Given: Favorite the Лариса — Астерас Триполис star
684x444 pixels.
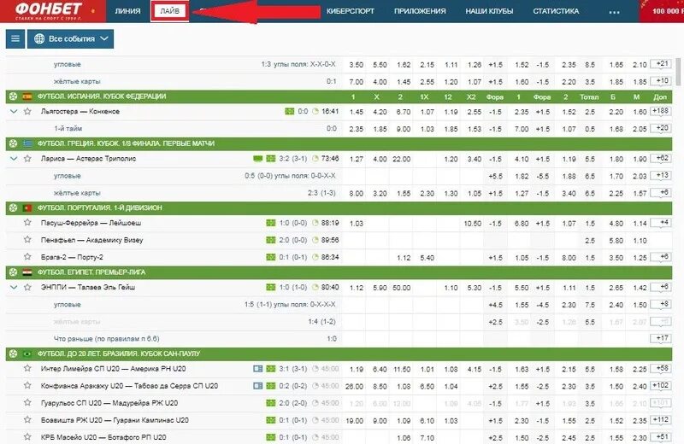Looking at the screenshot, I should pyautogui.click(x=27, y=159).
